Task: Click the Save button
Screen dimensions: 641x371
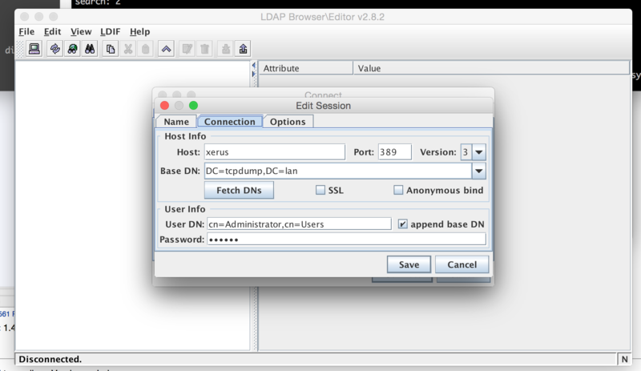Action: click(x=409, y=264)
